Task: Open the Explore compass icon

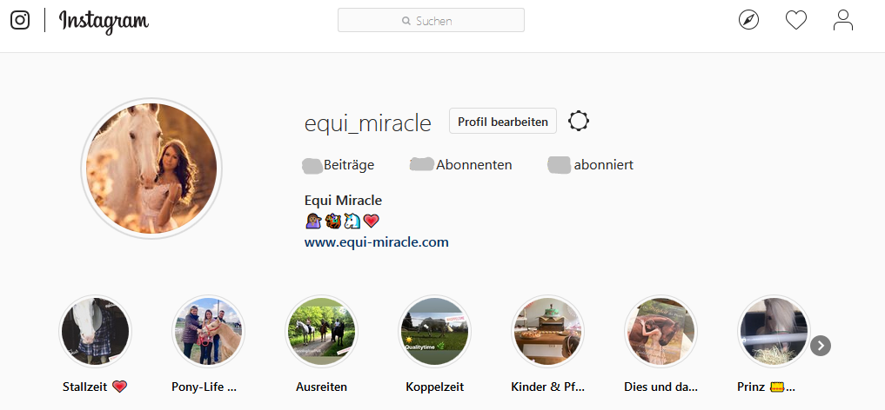Action: (748, 20)
